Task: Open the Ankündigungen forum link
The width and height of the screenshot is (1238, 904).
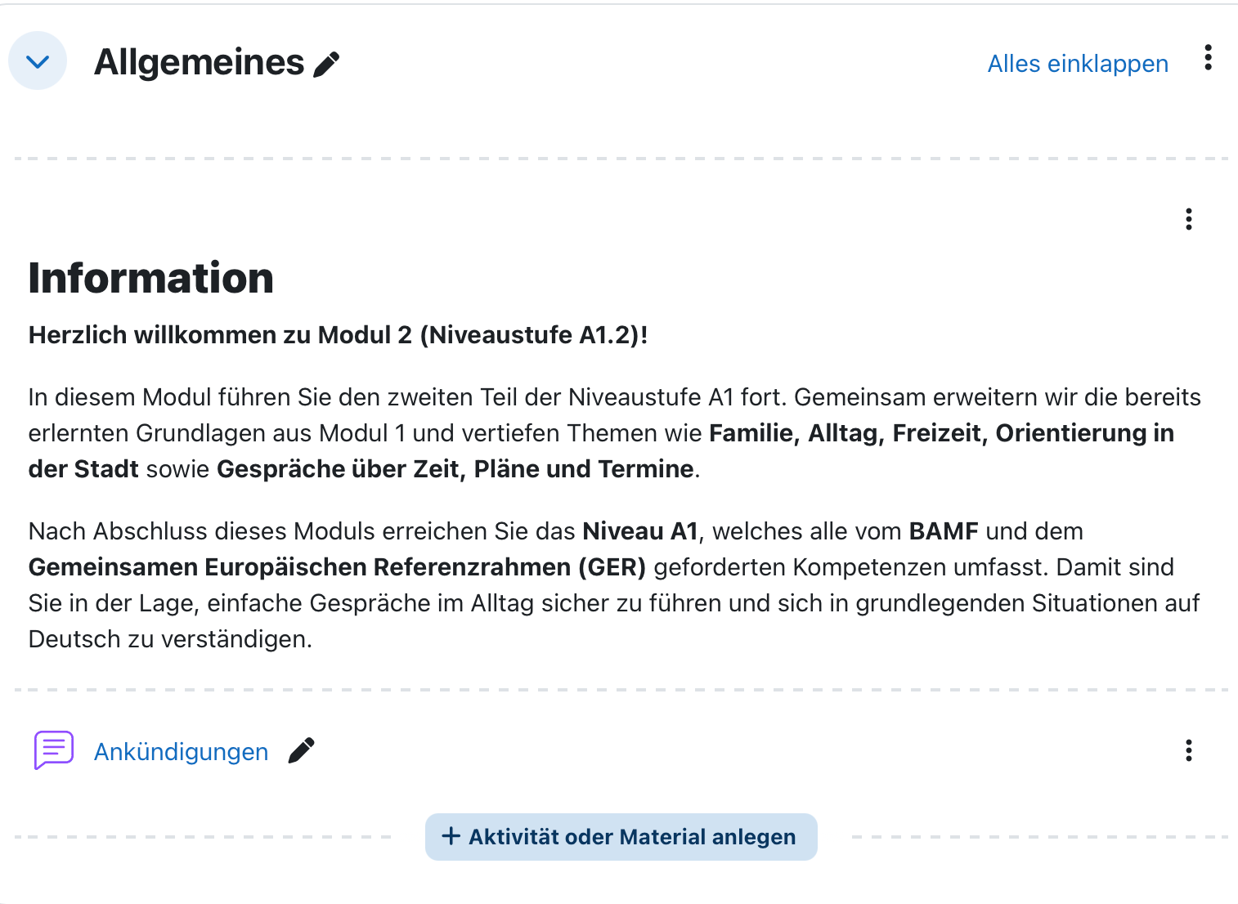Action: pyautogui.click(x=181, y=751)
